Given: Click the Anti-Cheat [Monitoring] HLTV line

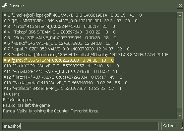Looking at the screenshot, I should click(x=86, y=55).
